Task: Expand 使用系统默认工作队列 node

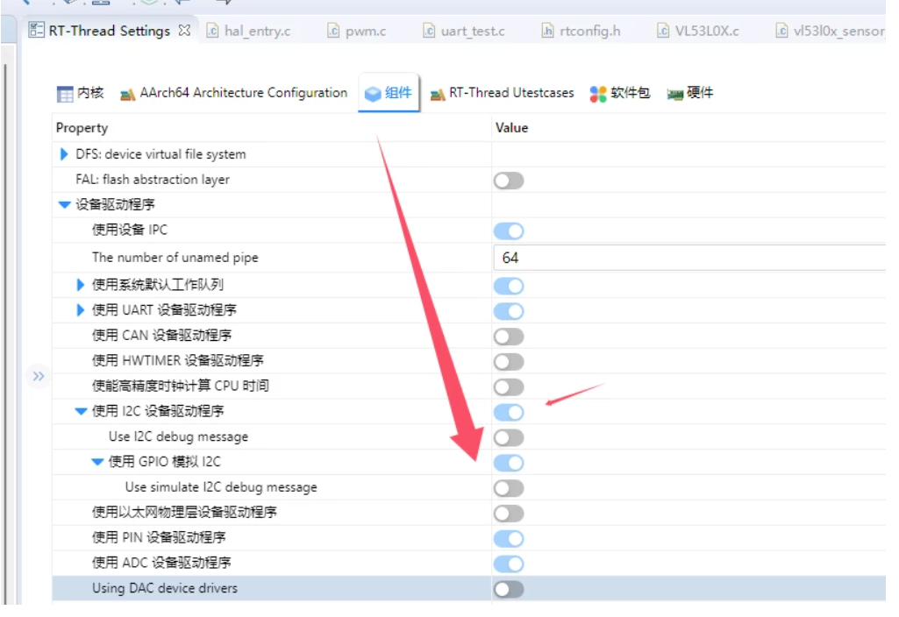Action: [81, 284]
